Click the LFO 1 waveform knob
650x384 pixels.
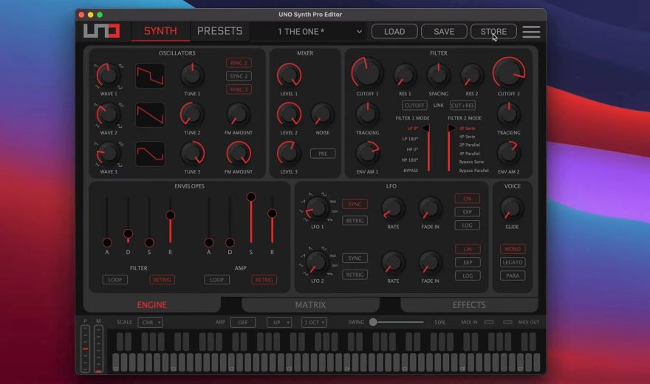point(317,208)
